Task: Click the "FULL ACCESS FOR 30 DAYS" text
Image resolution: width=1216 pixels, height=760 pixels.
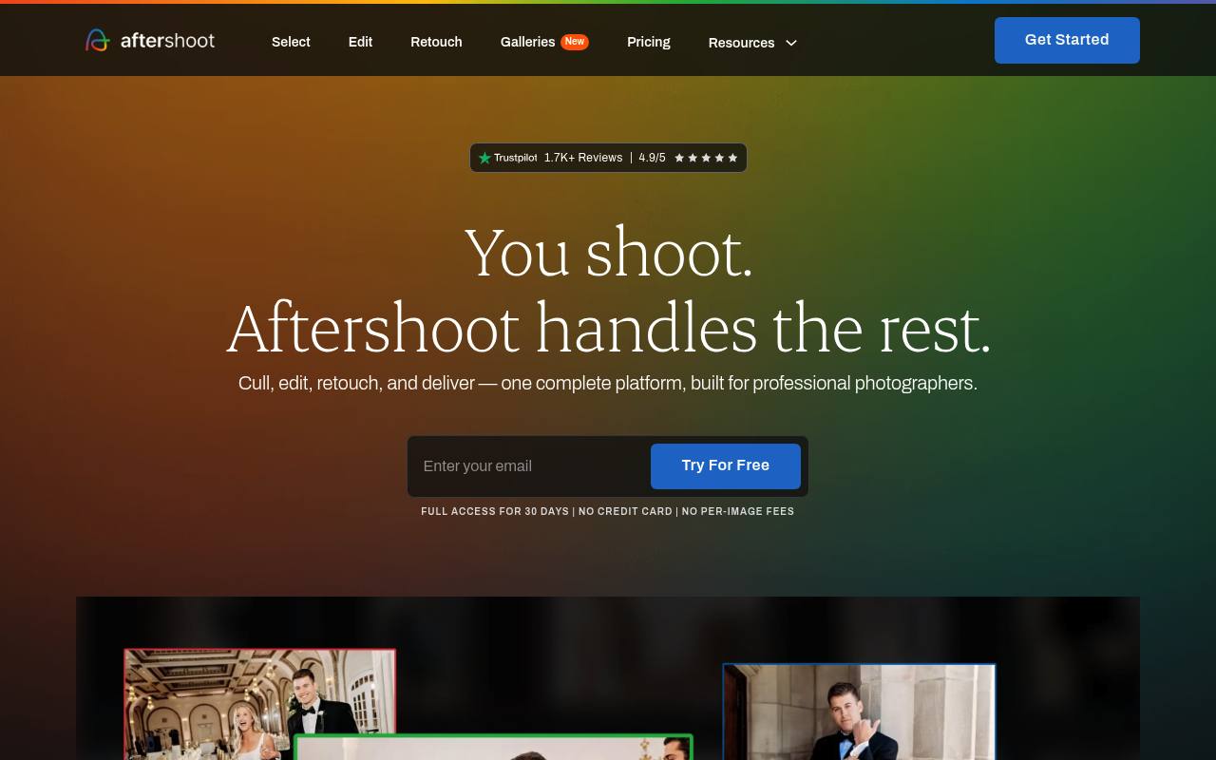Action: 495,511
